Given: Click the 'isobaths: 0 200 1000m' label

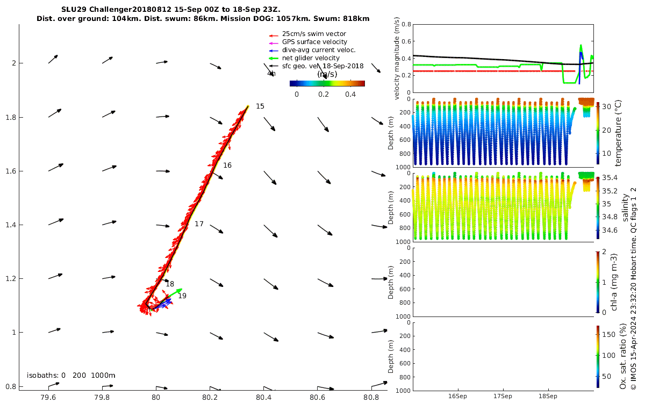Looking at the screenshot, I should click(x=71, y=376).
